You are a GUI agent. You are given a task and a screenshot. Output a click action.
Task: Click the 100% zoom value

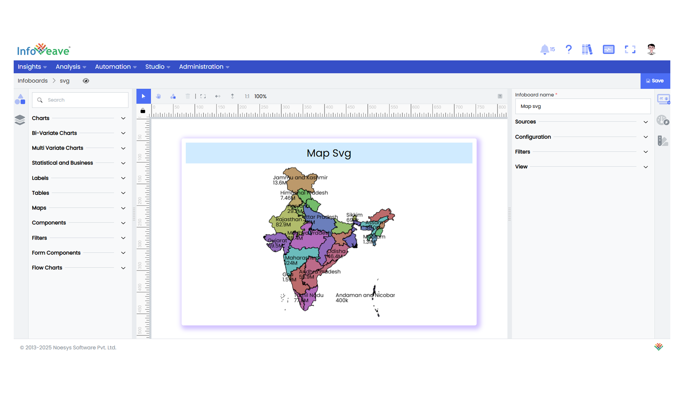[x=260, y=97]
